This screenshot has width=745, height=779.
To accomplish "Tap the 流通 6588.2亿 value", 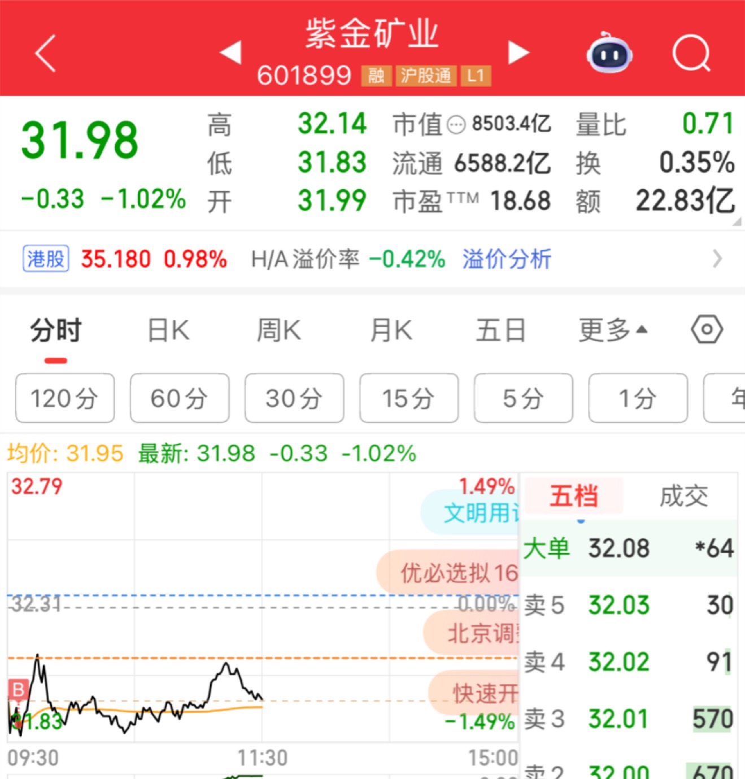I will point(502,163).
